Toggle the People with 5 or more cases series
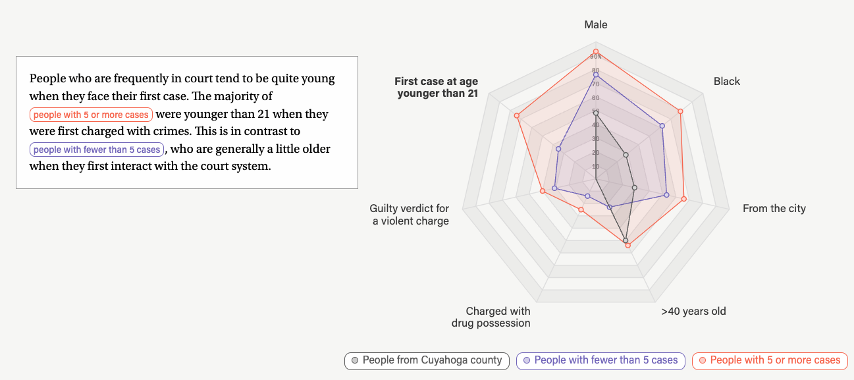Viewport: 854px width, 380px height. (769, 361)
